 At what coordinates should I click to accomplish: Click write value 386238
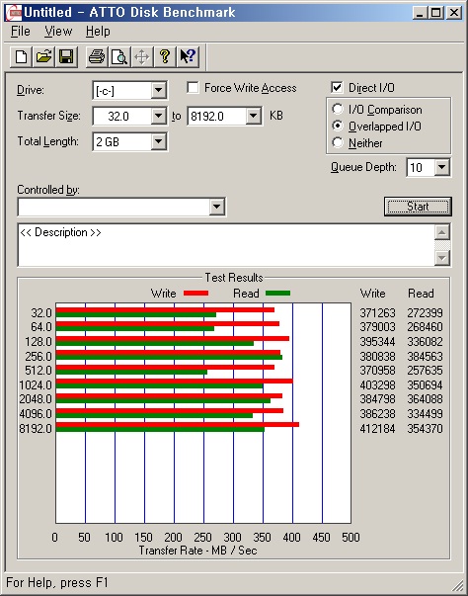[378, 413]
